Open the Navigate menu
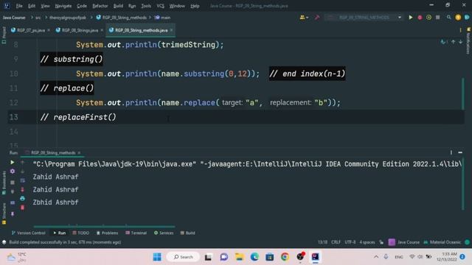The height and width of the screenshot is (265, 472). pos(63,6)
